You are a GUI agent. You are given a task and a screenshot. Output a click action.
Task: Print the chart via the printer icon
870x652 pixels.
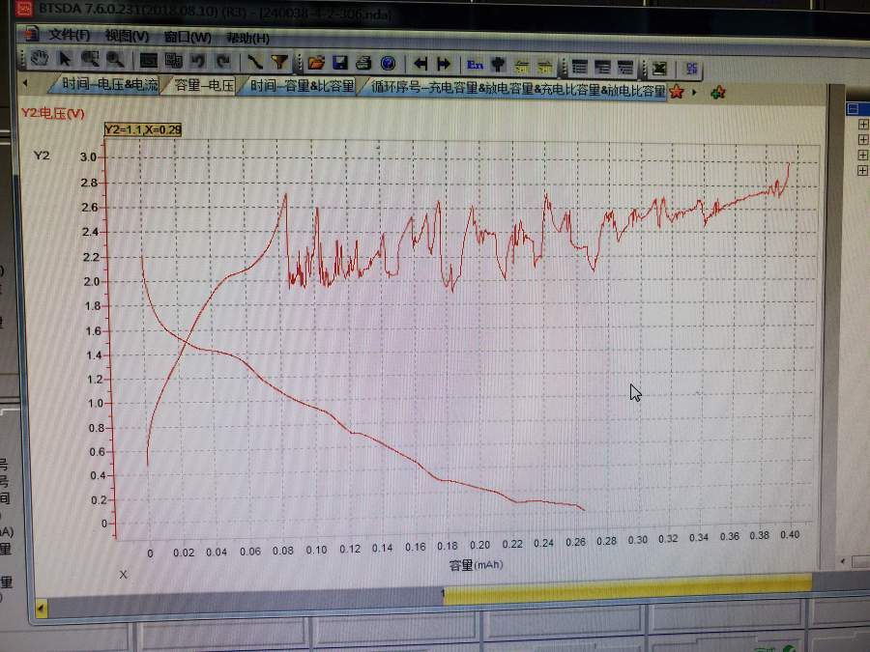pos(363,64)
